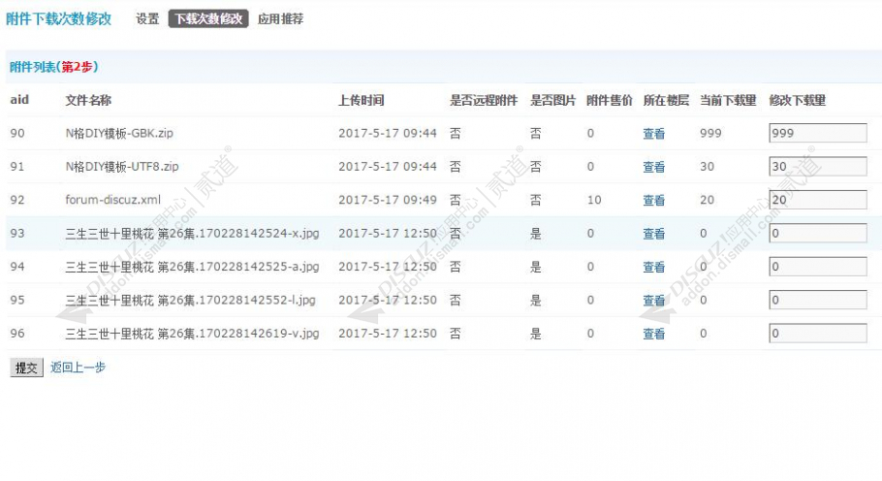Click file name ending 170228142619-v.jpg
The height and width of the screenshot is (481, 882).
(192, 334)
